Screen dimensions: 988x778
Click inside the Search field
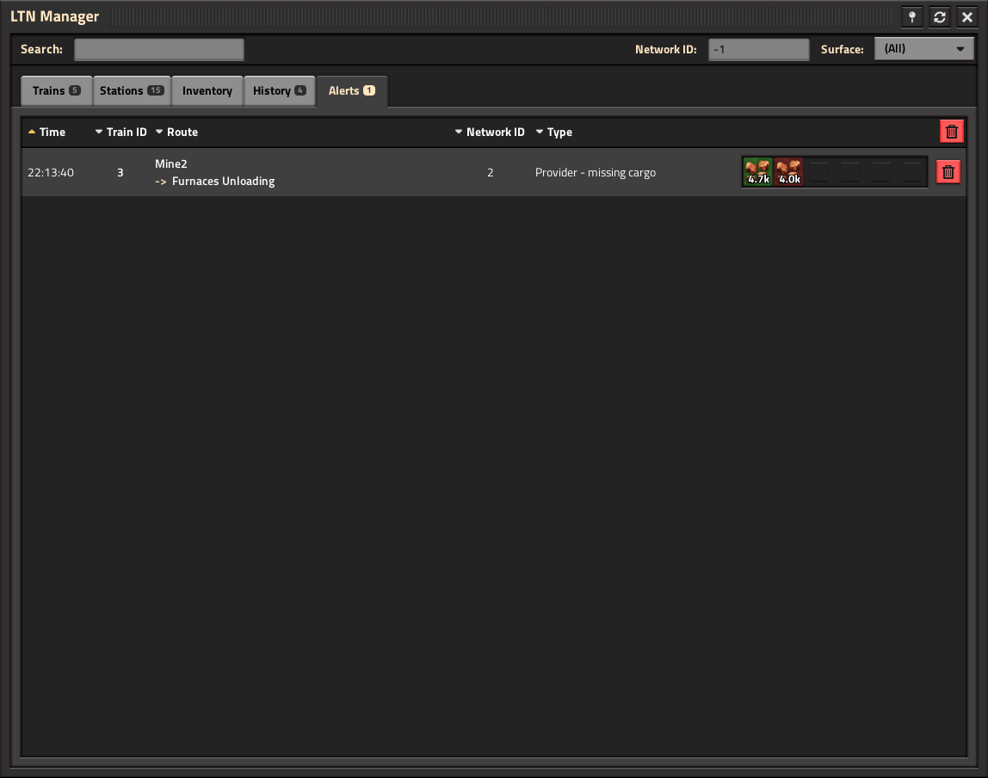tap(158, 48)
